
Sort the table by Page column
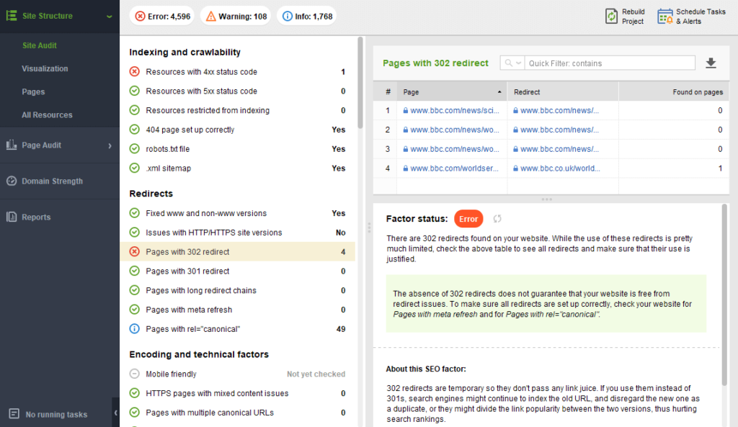point(452,92)
